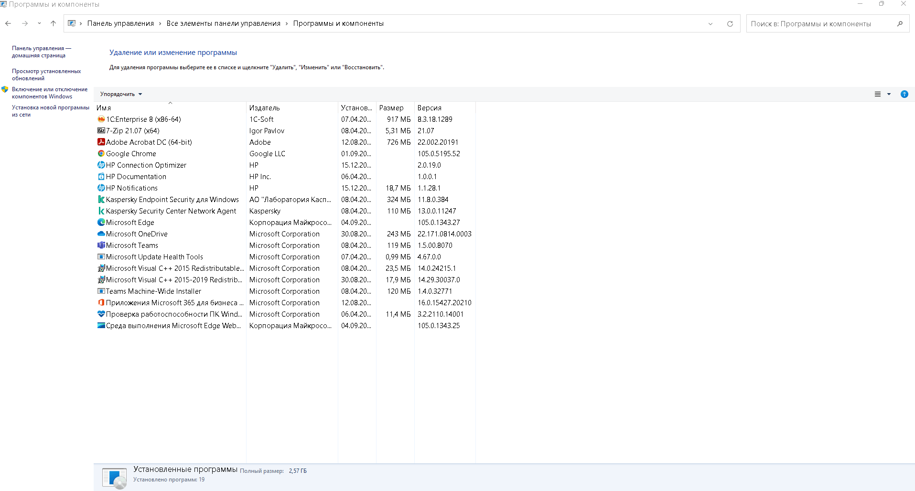
Task: Click the HP Notifications icon
Action: pyautogui.click(x=101, y=188)
